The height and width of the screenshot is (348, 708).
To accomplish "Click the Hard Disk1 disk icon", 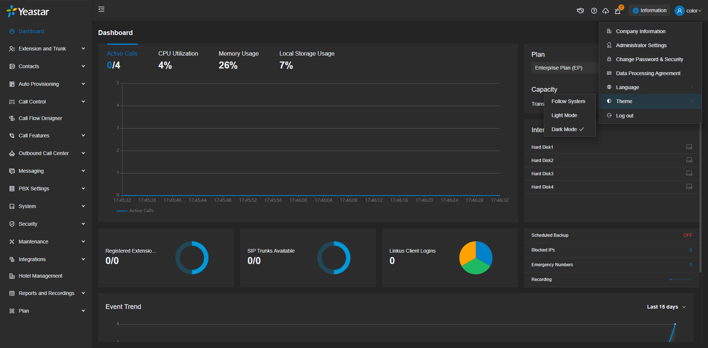I will click(x=689, y=147).
